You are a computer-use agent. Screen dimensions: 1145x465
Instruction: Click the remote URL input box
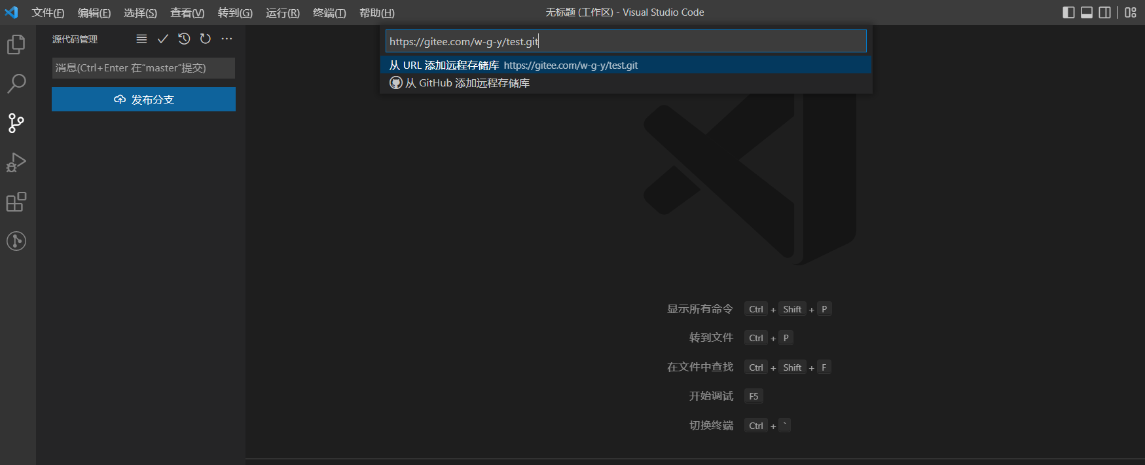(x=626, y=41)
